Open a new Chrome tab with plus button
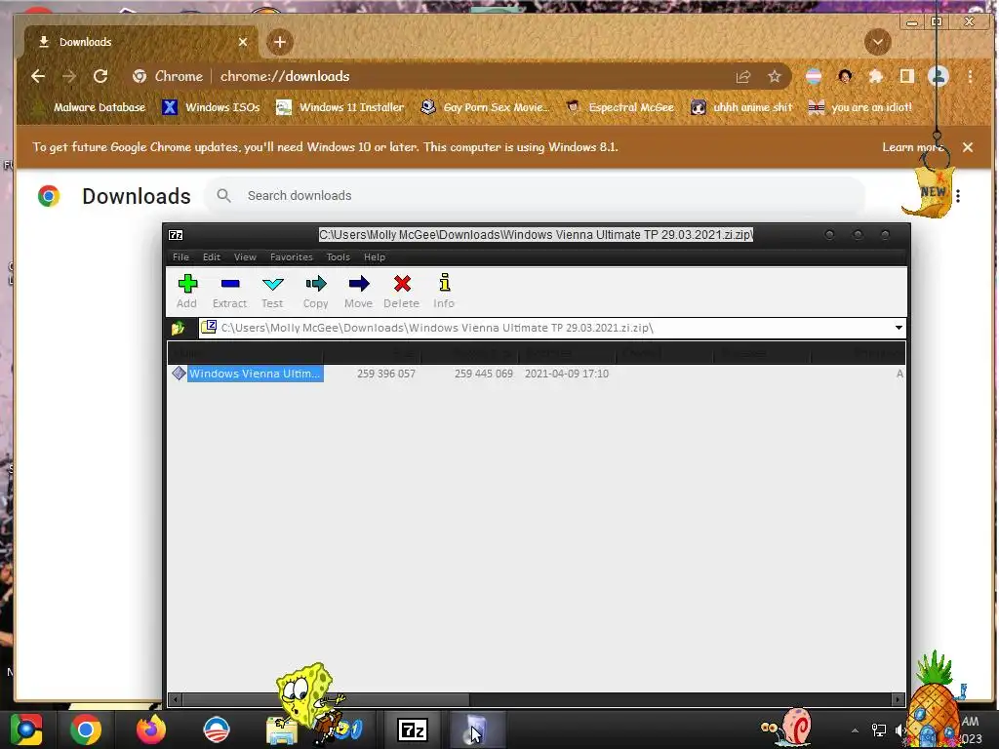 (x=280, y=42)
